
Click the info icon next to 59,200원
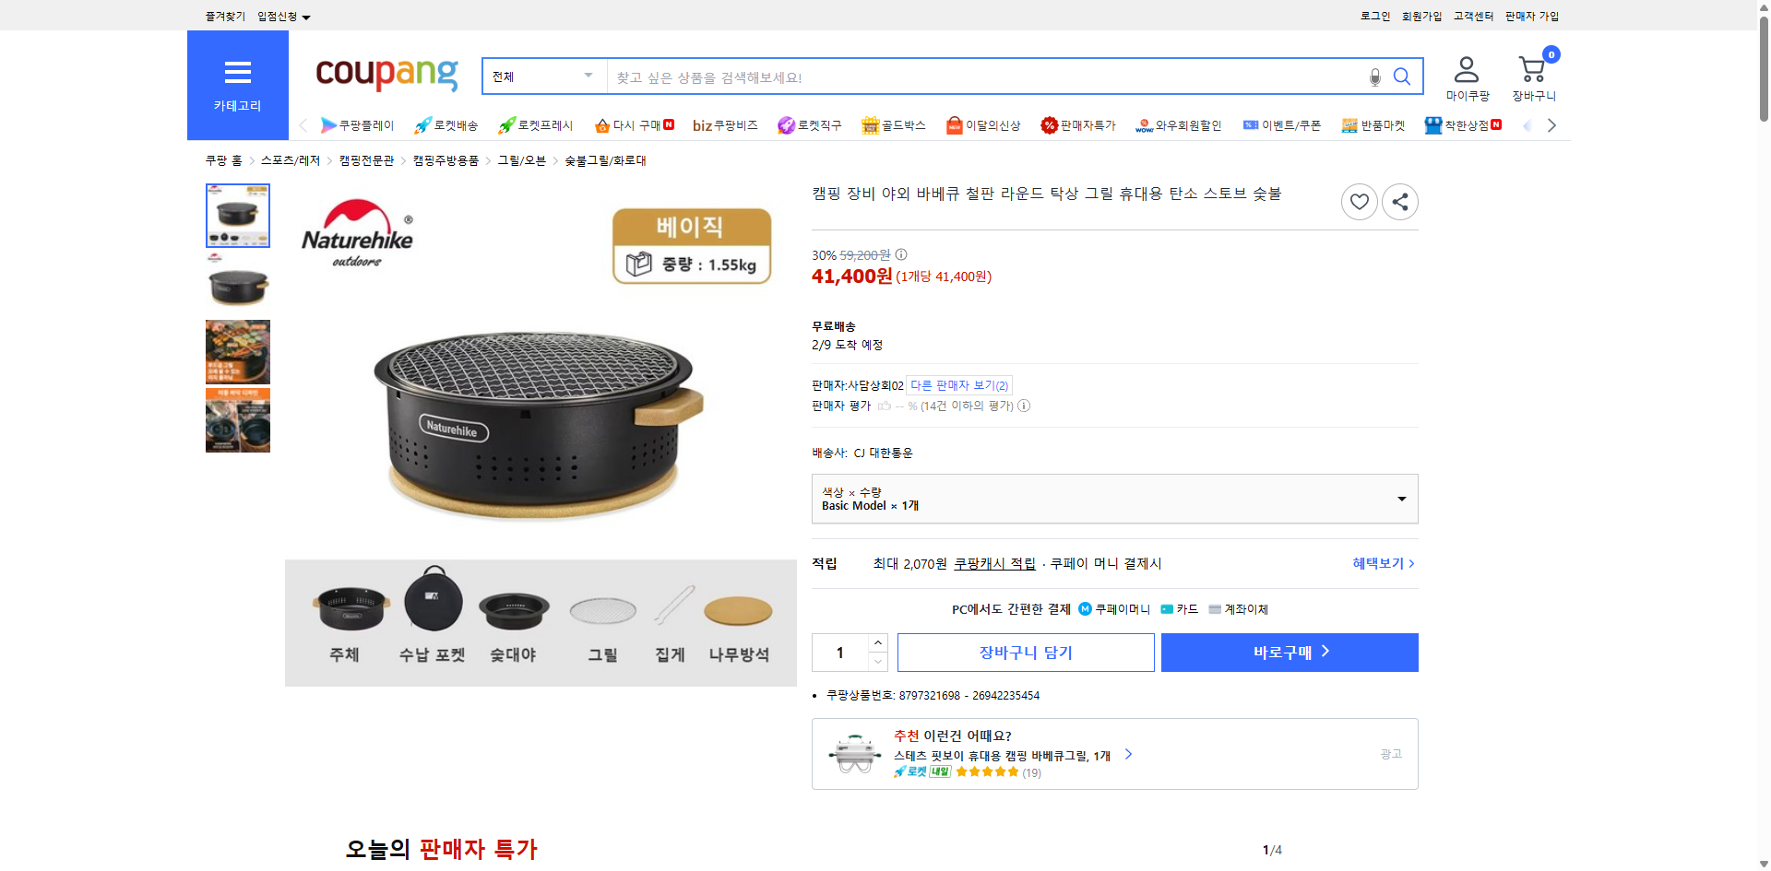tap(900, 254)
